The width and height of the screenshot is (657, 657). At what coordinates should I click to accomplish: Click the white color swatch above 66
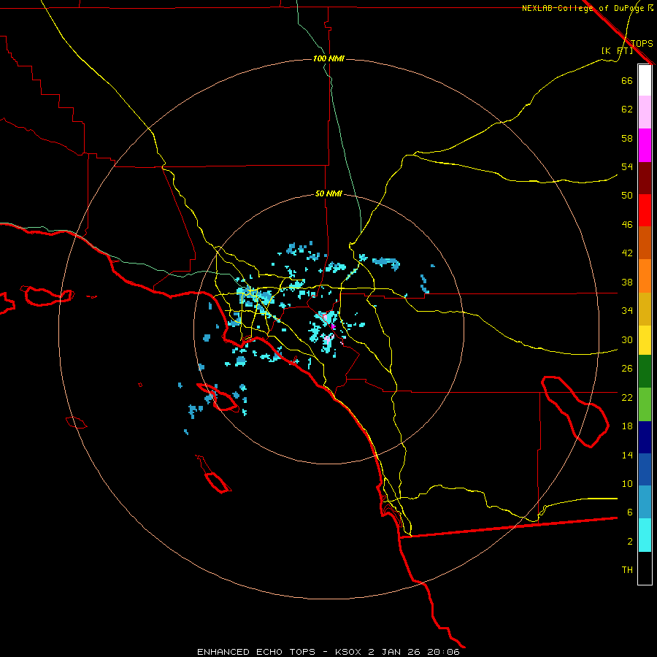coord(645,80)
